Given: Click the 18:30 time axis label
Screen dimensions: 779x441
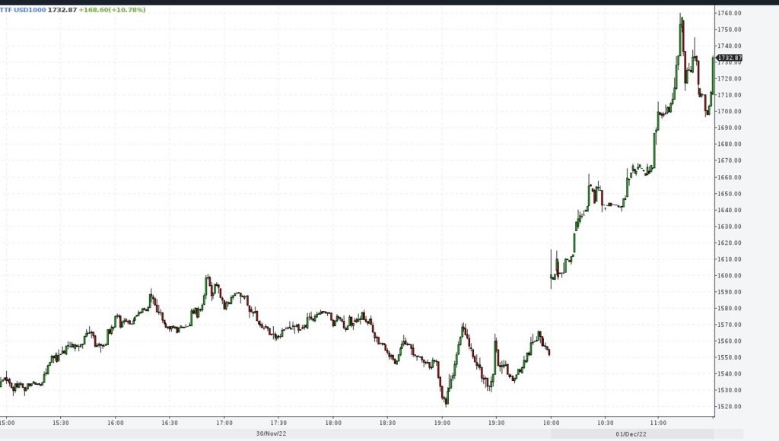Looking at the screenshot, I should tap(387, 424).
